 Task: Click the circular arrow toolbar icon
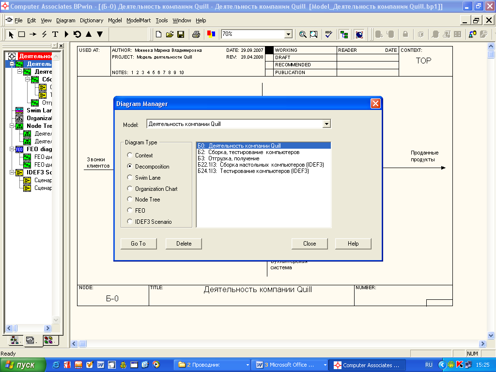click(x=77, y=34)
